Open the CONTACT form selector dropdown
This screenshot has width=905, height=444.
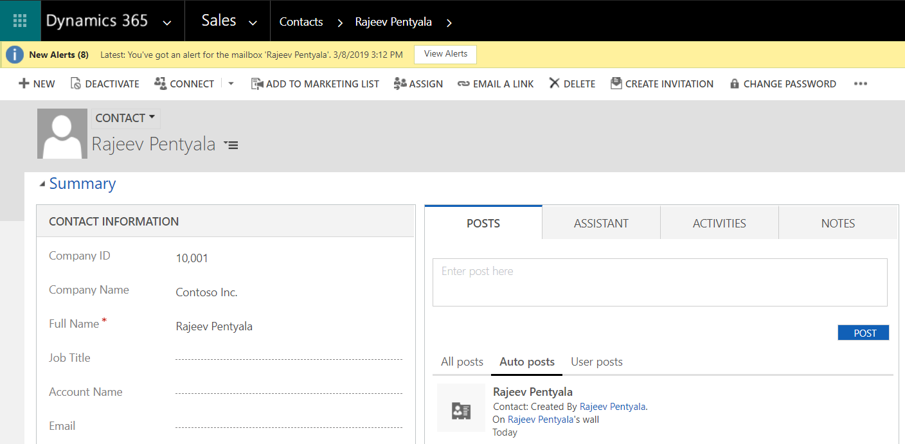click(x=125, y=118)
